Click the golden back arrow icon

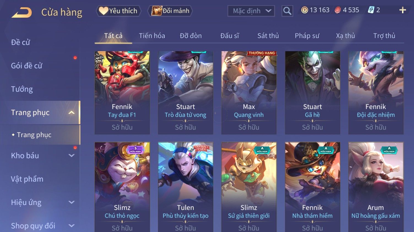click(x=21, y=12)
